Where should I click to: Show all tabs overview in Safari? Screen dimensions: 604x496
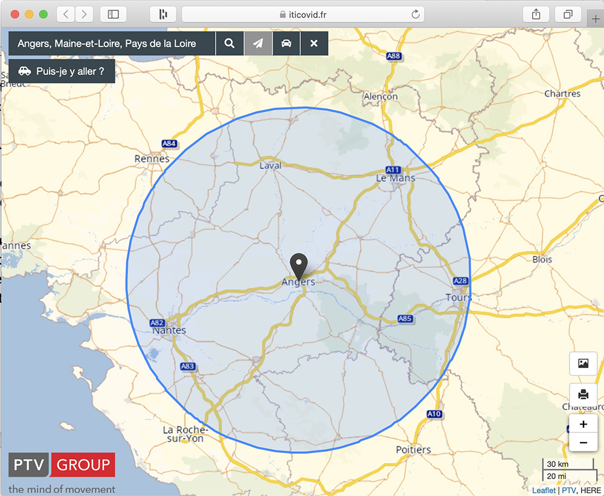click(568, 15)
